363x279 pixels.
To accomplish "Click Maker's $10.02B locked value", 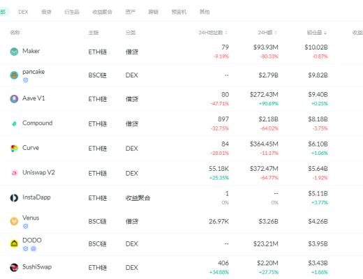I will pyautogui.click(x=316, y=47).
